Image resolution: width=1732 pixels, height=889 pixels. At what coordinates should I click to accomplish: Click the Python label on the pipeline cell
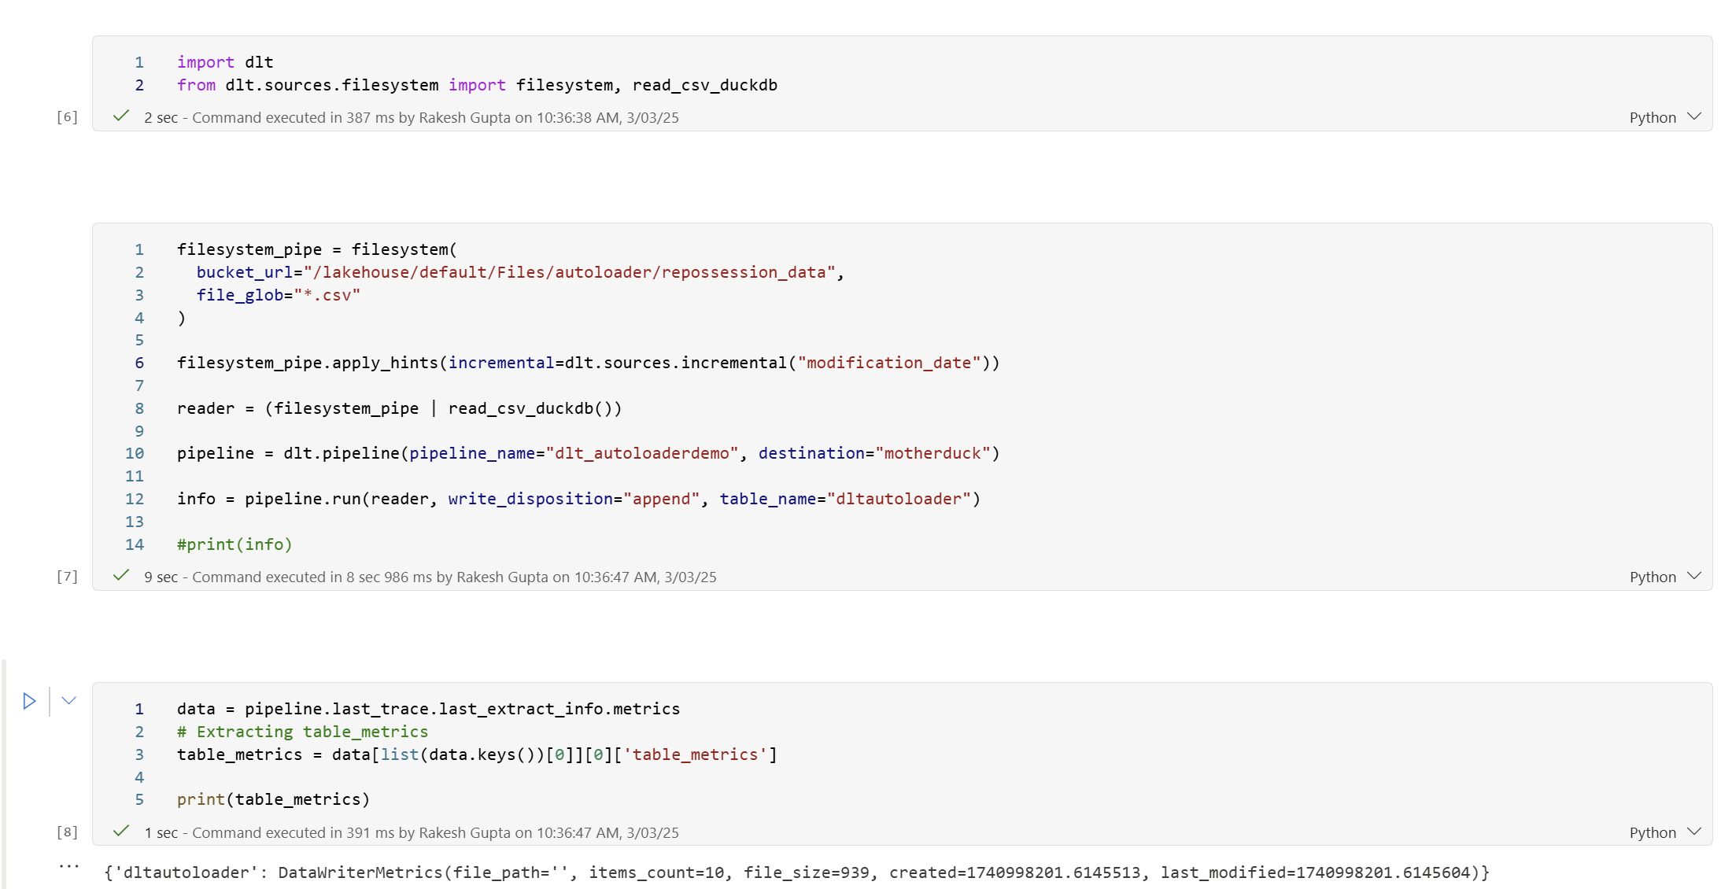[1649, 575]
